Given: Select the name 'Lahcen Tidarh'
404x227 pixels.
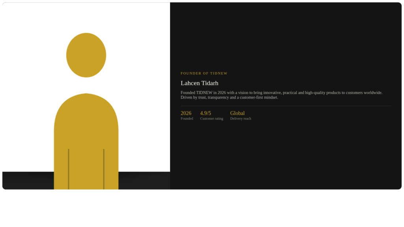Looking at the screenshot, I should point(199,83).
